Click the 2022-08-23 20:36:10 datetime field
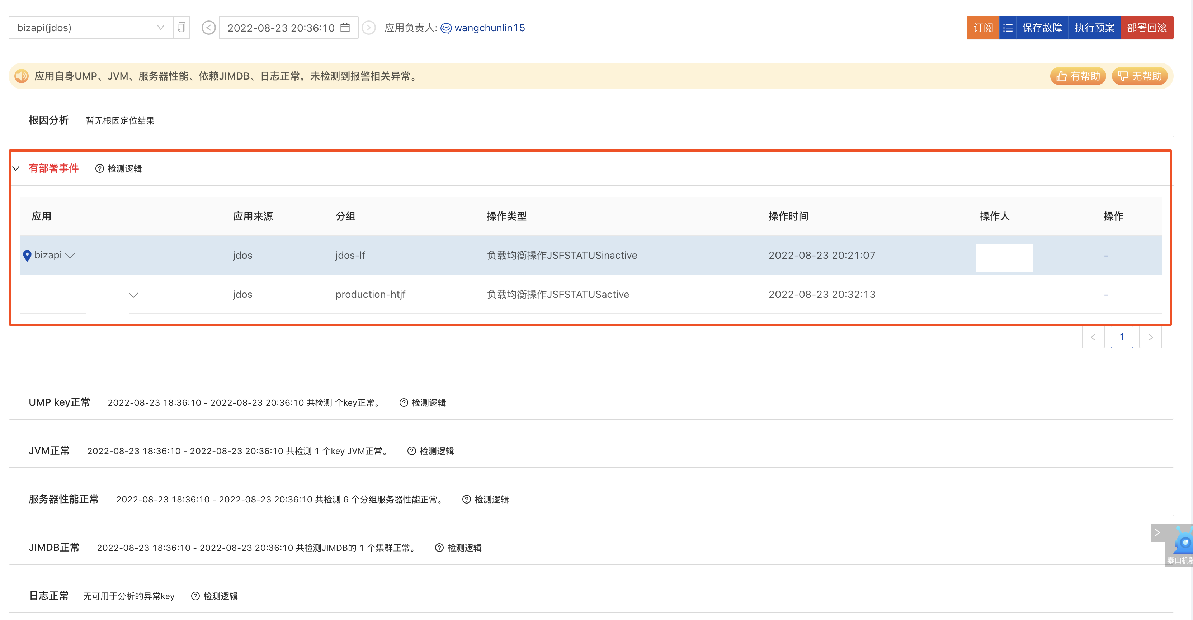The image size is (1193, 620). (288, 28)
